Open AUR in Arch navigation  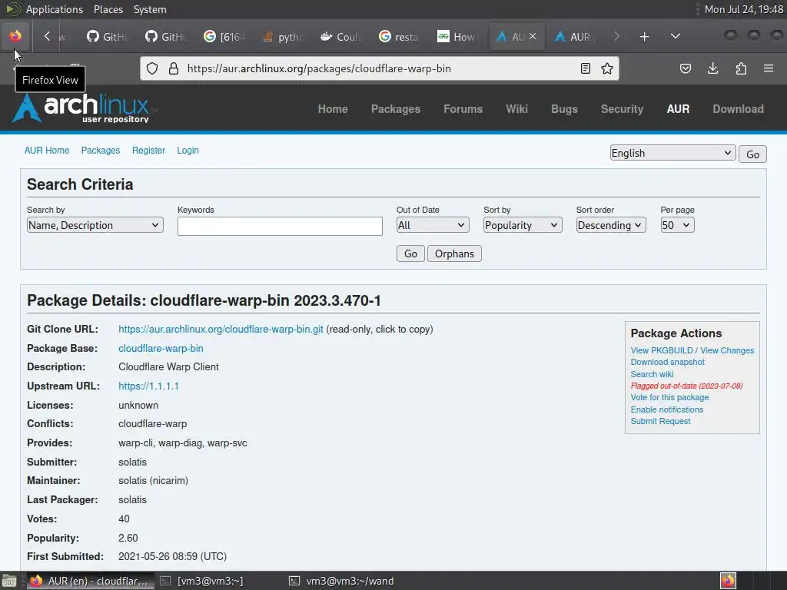678,109
